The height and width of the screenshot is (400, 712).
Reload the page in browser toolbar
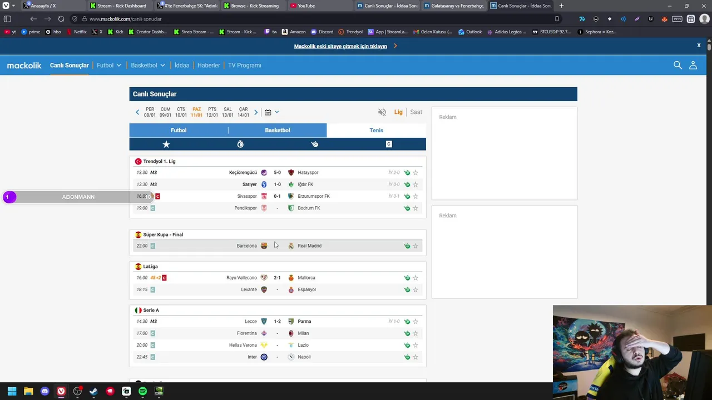click(x=61, y=19)
